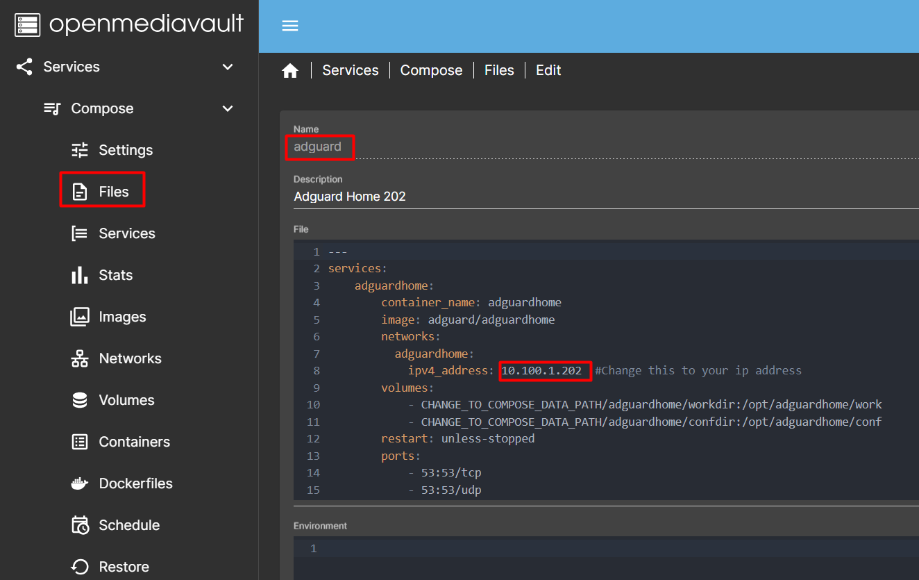The width and height of the screenshot is (919, 580).
Task: Click the Stats bar chart icon
Action: 80,275
